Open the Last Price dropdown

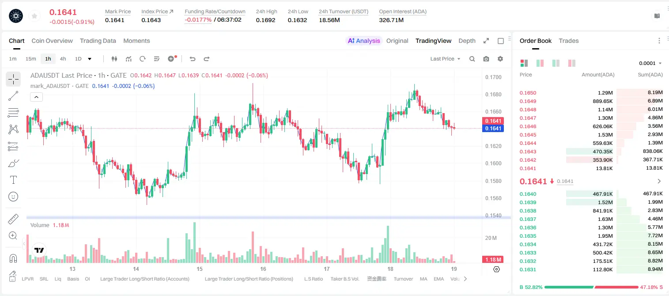(445, 59)
